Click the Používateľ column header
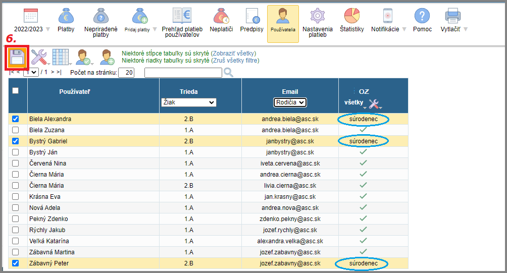Screen dimensions: 507x273 click(x=75, y=92)
